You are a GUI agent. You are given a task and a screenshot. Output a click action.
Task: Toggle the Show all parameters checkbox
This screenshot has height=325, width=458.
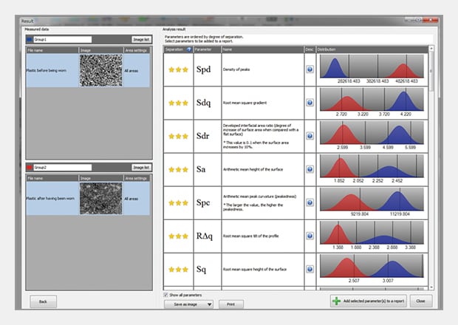point(166,294)
